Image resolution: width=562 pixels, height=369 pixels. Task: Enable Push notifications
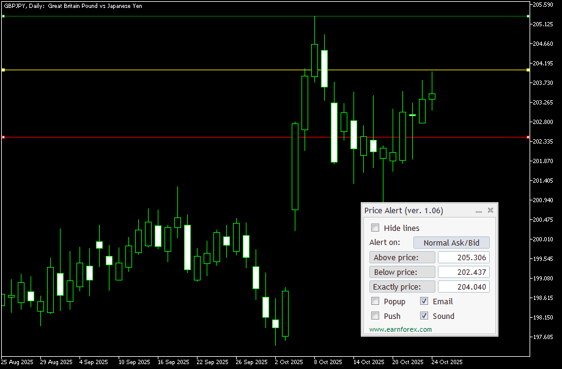[375, 316]
